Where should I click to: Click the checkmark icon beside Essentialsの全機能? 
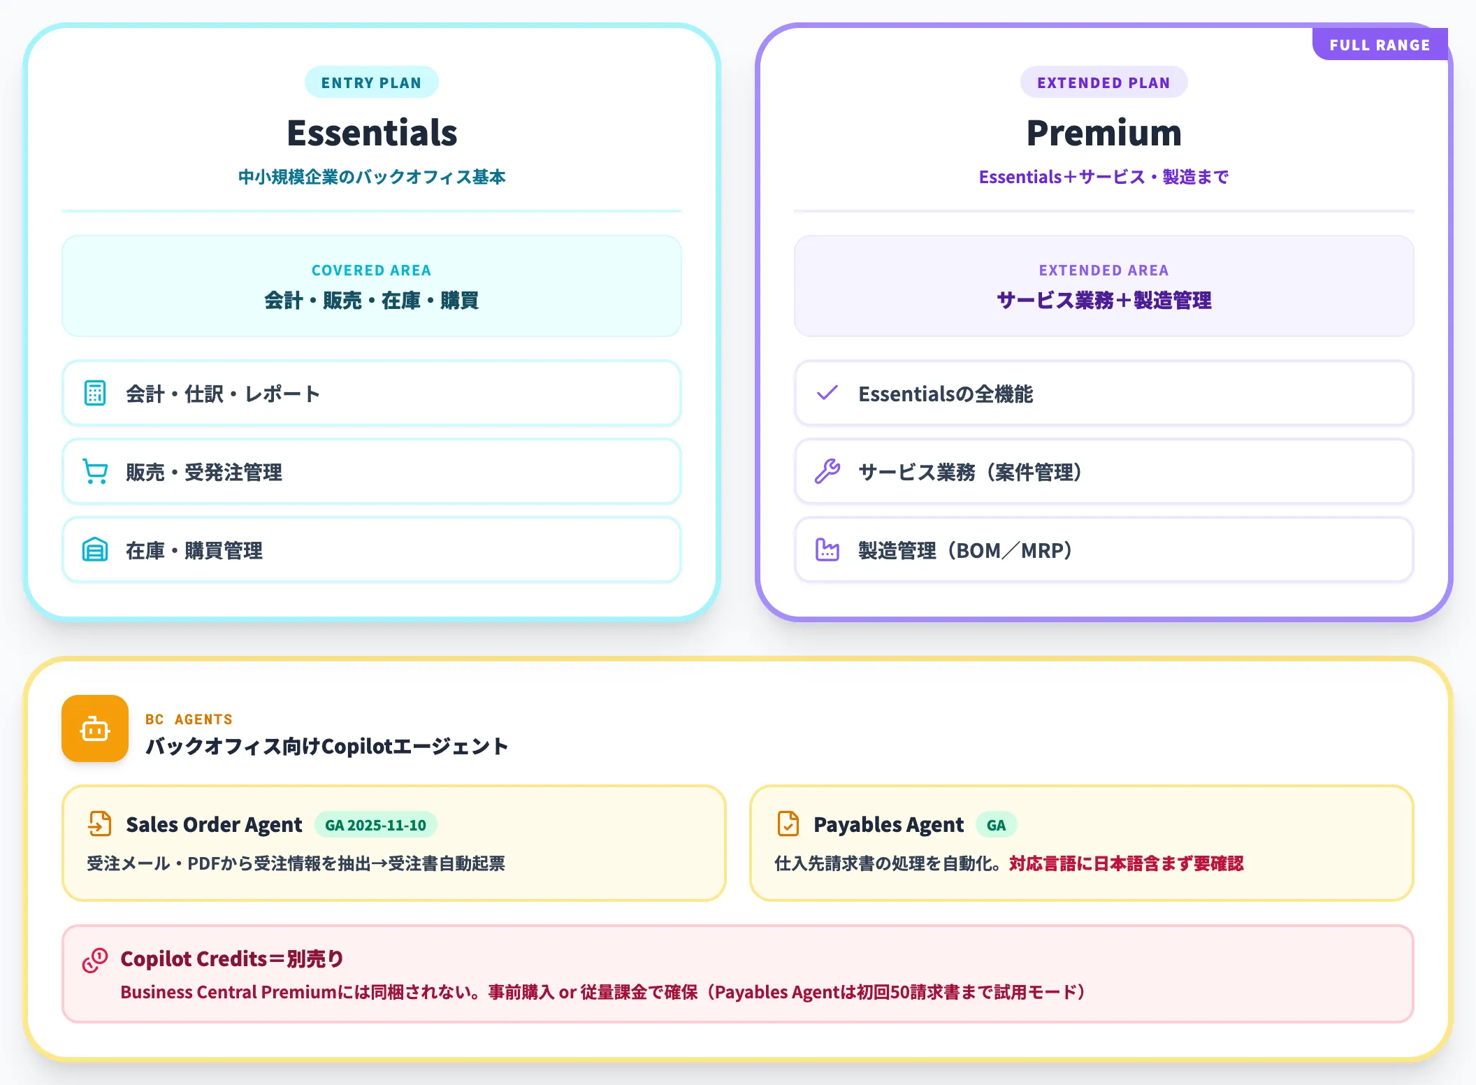[x=827, y=393]
